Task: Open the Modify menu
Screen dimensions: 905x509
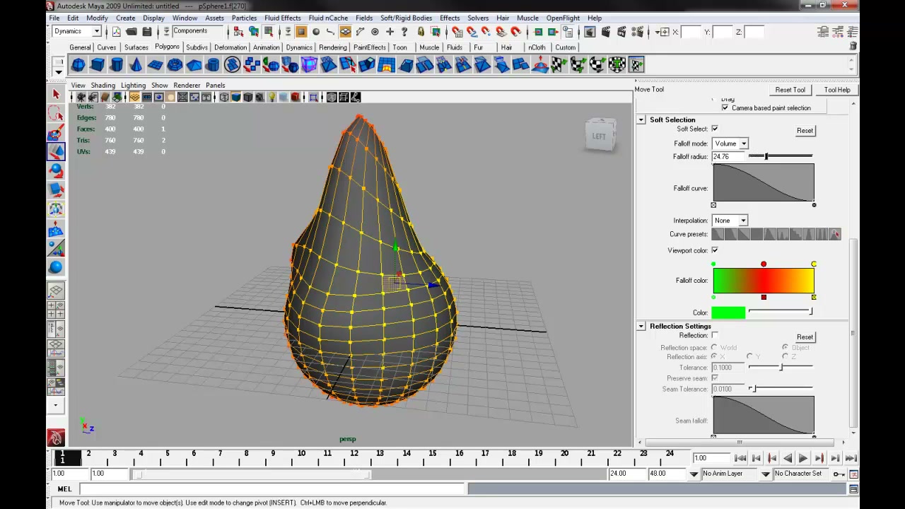Action: click(x=97, y=18)
